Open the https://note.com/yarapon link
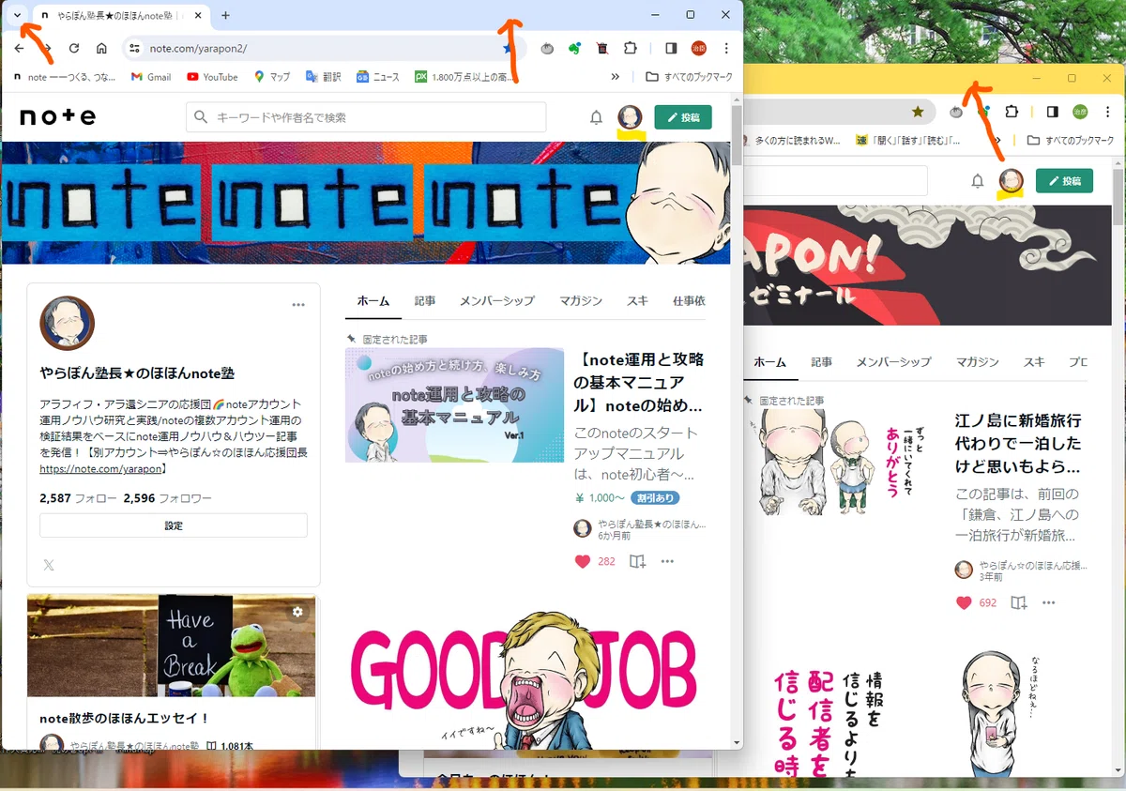 click(x=100, y=468)
